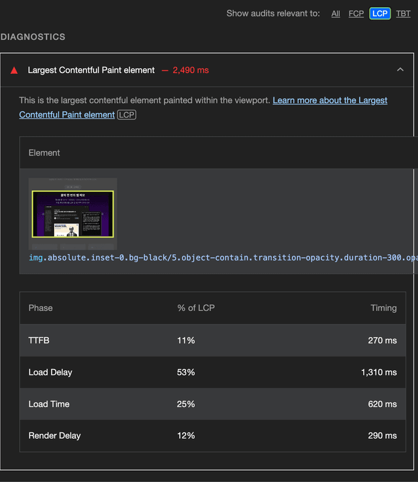Click the LCP badge label
Screen dimensions: 418x482
pos(127,115)
